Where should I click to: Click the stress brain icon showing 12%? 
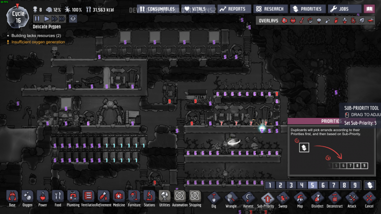pos(49,10)
